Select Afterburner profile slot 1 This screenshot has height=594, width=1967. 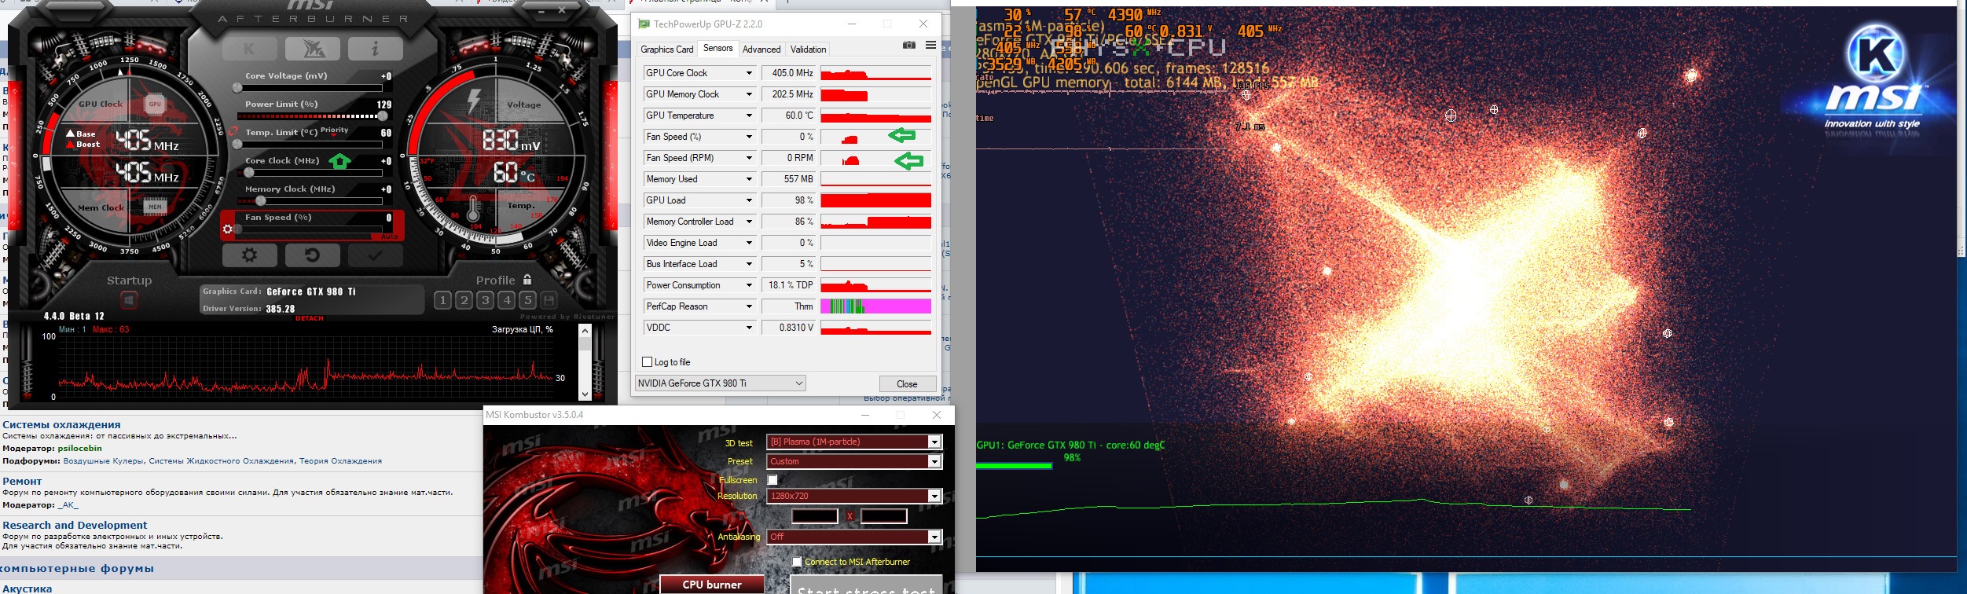coord(443,300)
